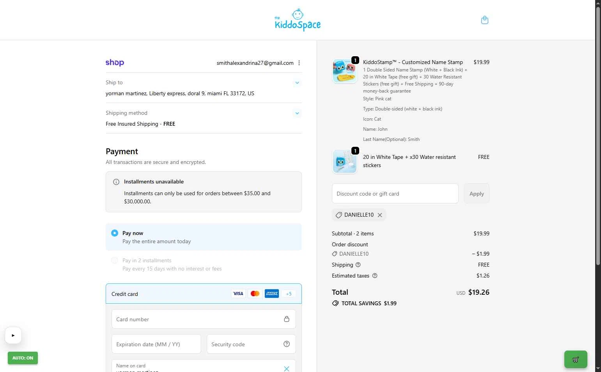This screenshot has width=601, height=372.
Task: Click the green cart floating button
Action: (576, 360)
